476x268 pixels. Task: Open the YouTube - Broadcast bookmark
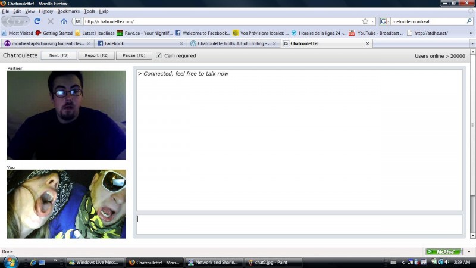click(377, 33)
